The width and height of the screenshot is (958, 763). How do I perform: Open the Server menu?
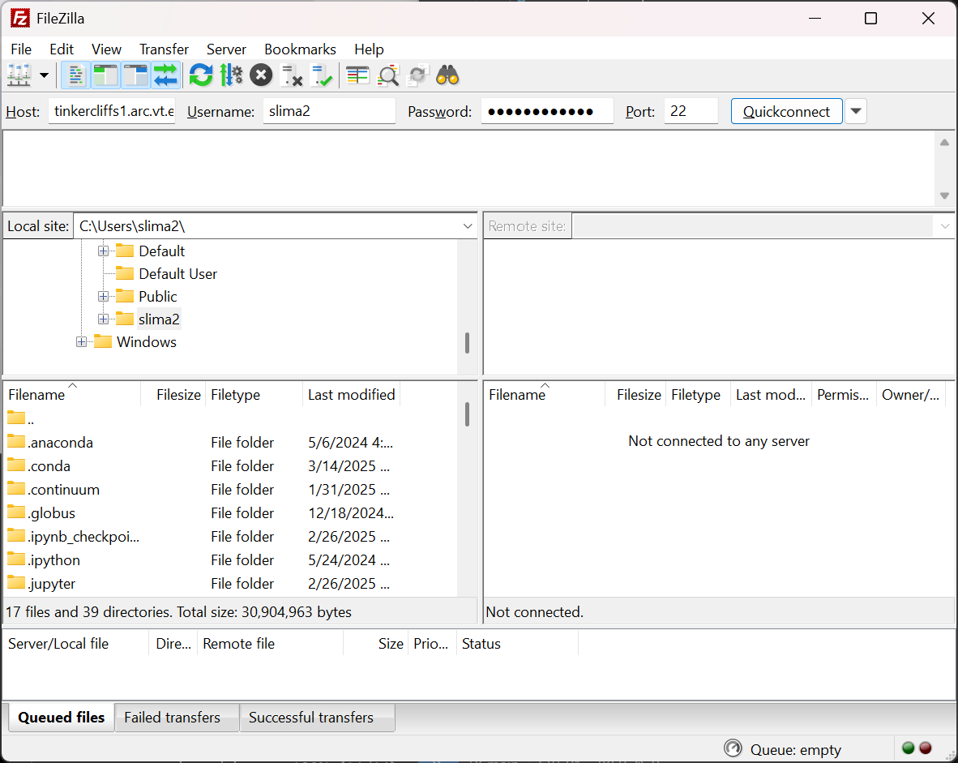[x=226, y=49]
